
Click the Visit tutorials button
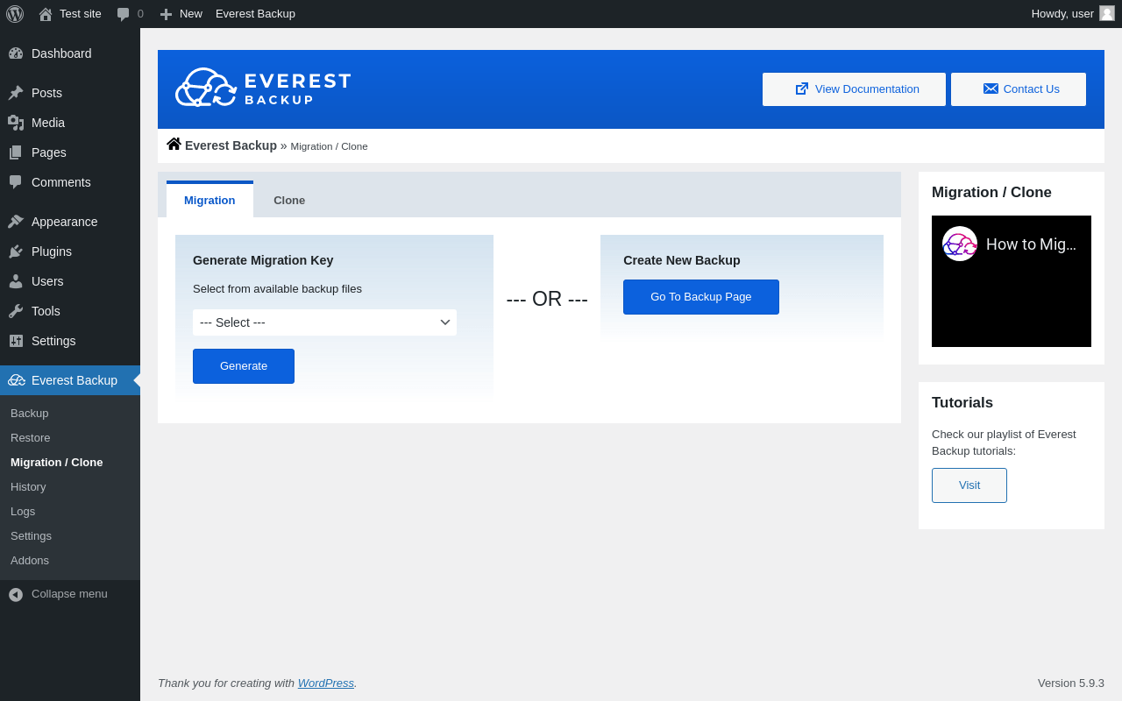click(x=969, y=485)
